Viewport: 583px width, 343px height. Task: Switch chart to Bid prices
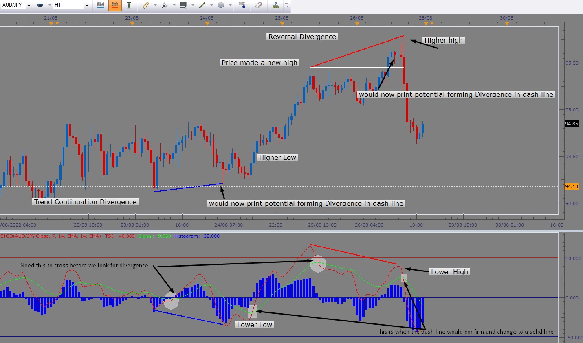pos(101,5)
